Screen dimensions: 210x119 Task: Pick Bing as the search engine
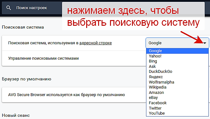pyautogui.click(x=177, y=61)
